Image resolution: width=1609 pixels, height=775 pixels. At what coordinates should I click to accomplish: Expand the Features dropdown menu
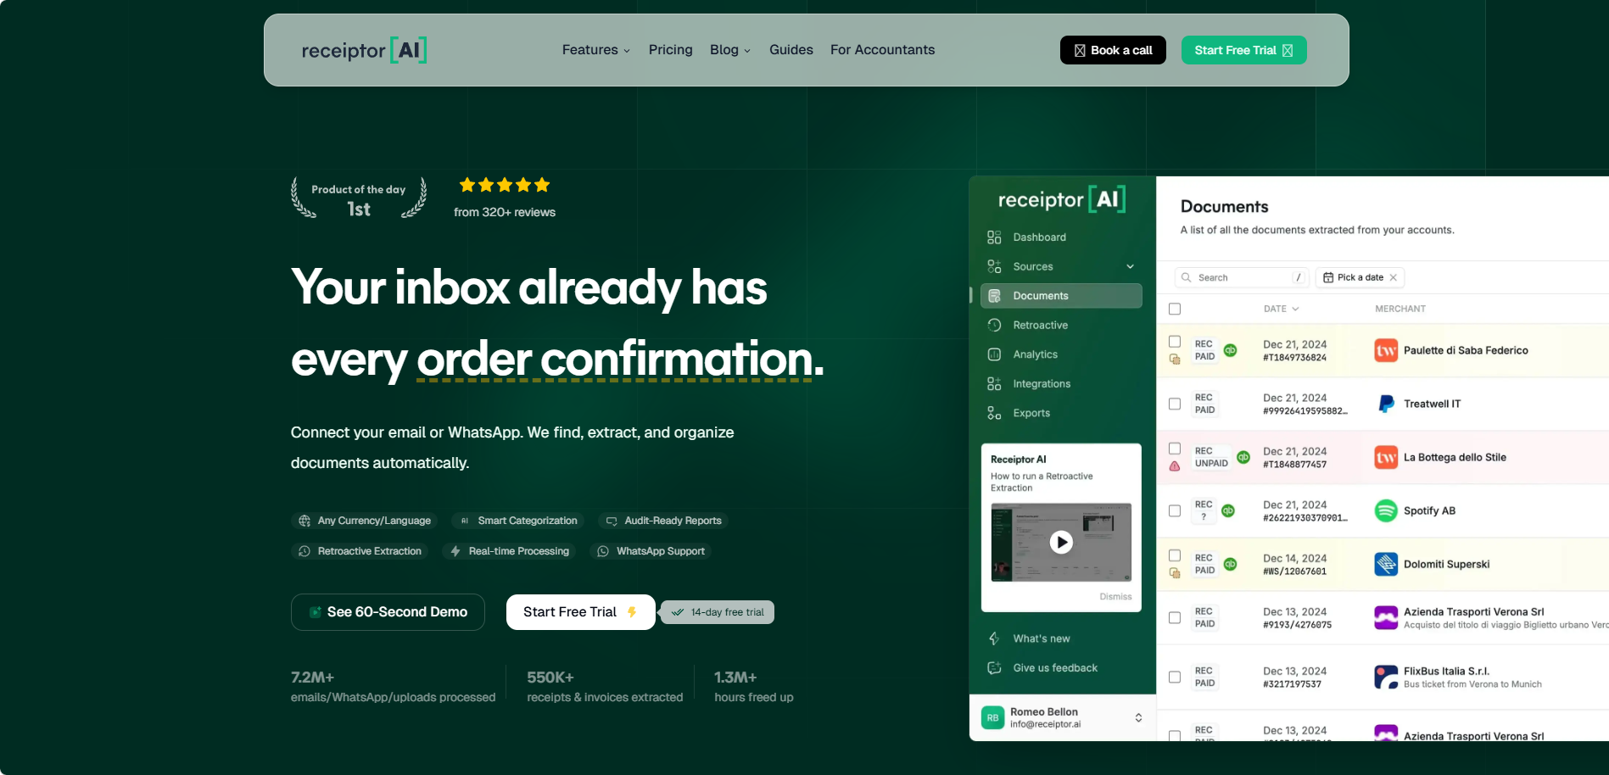point(595,50)
